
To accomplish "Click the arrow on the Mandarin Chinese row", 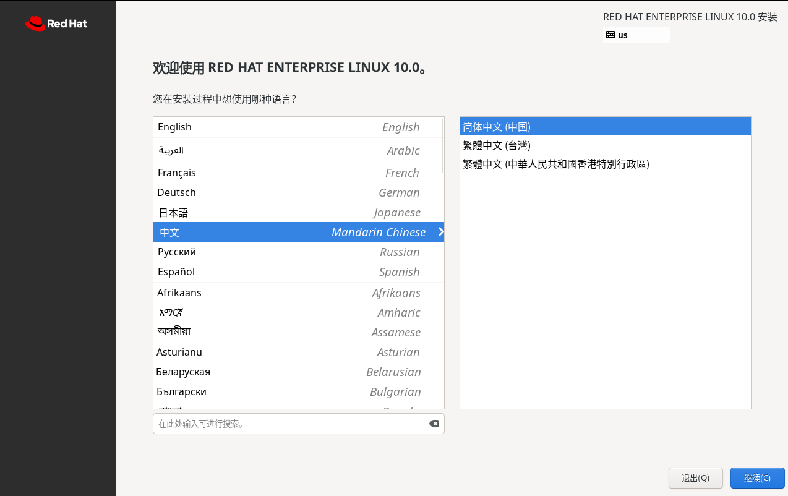I will click(440, 232).
